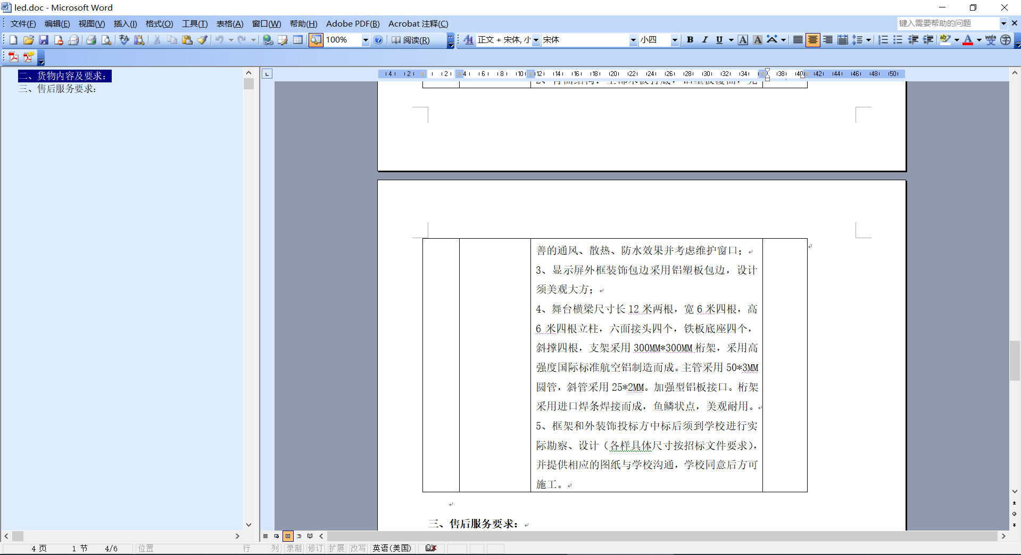Click the Paste clipboard icon

(x=187, y=40)
